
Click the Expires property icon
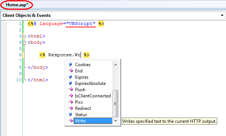click(x=70, y=77)
